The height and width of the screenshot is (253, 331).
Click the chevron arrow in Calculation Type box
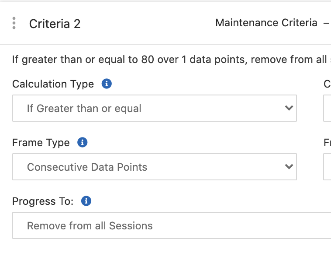288,108
